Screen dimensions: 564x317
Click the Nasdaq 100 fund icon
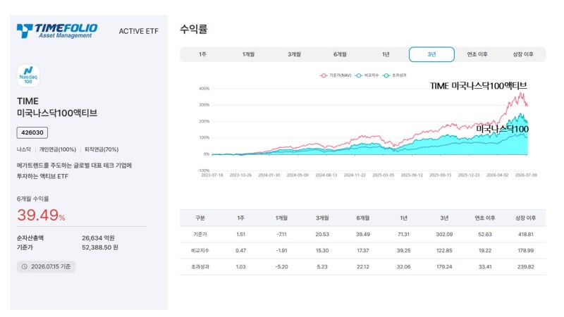(x=28, y=75)
